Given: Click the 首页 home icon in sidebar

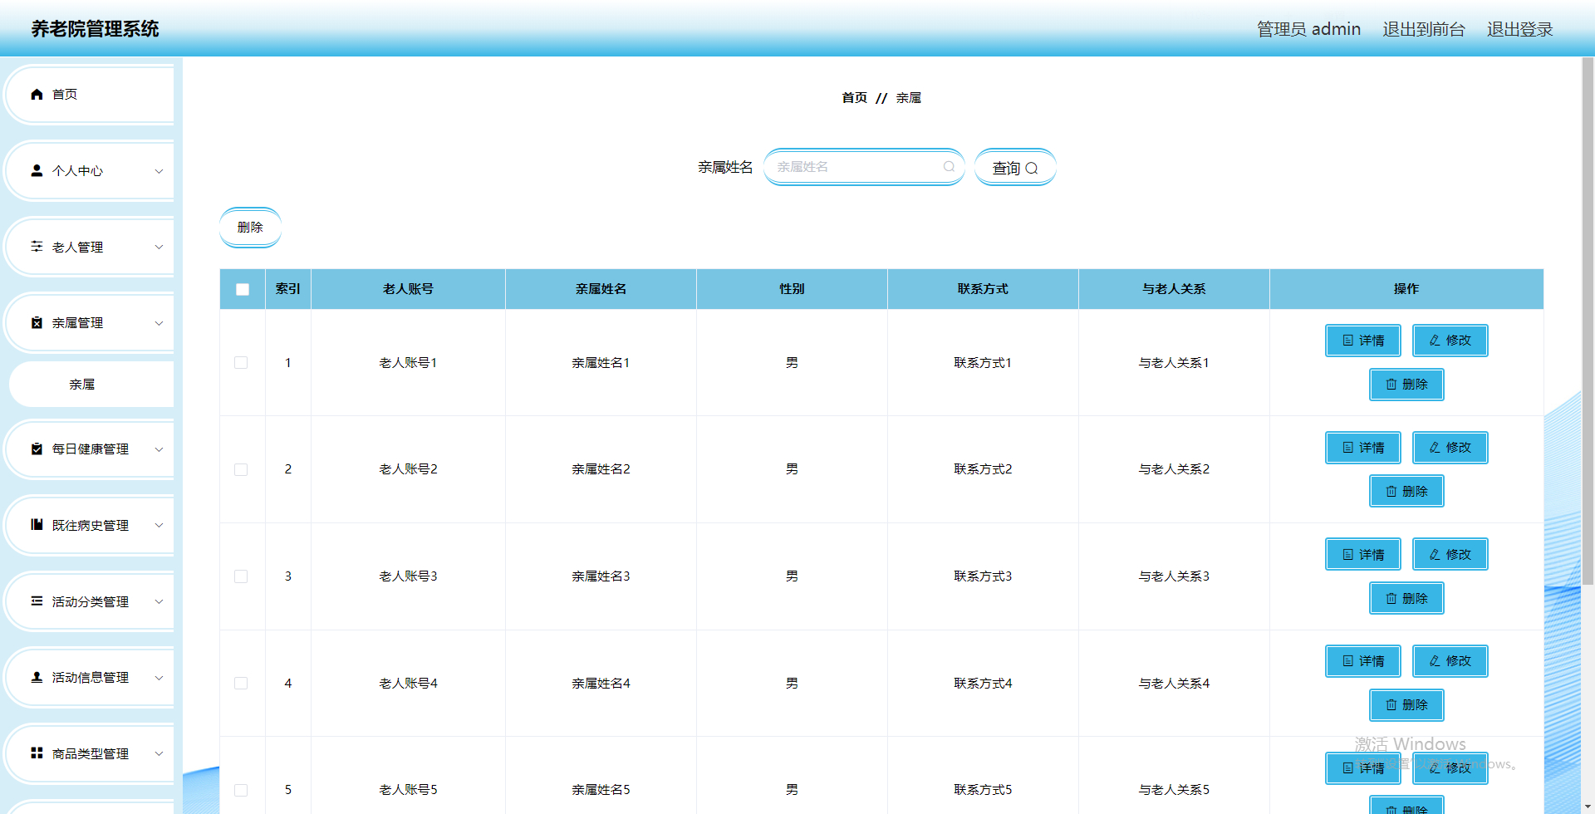Looking at the screenshot, I should [36, 94].
